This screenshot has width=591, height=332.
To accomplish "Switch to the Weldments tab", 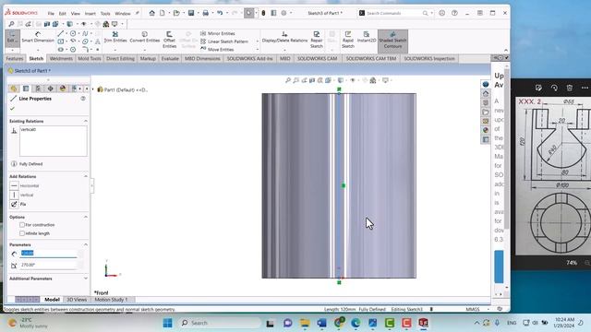I will [x=61, y=59].
